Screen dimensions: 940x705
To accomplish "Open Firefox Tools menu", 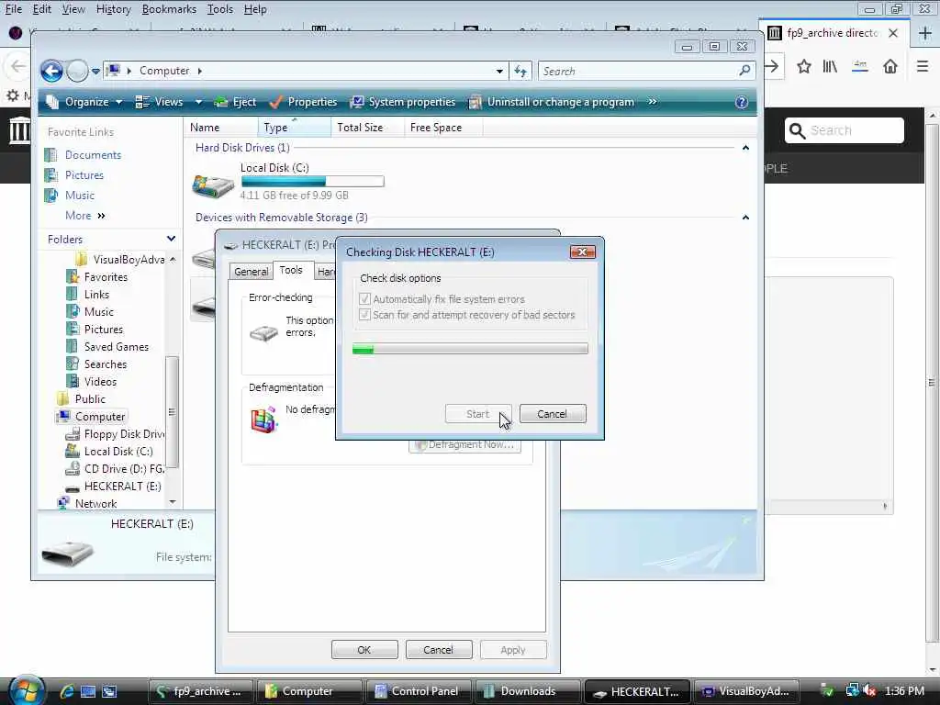I will 220,9.
